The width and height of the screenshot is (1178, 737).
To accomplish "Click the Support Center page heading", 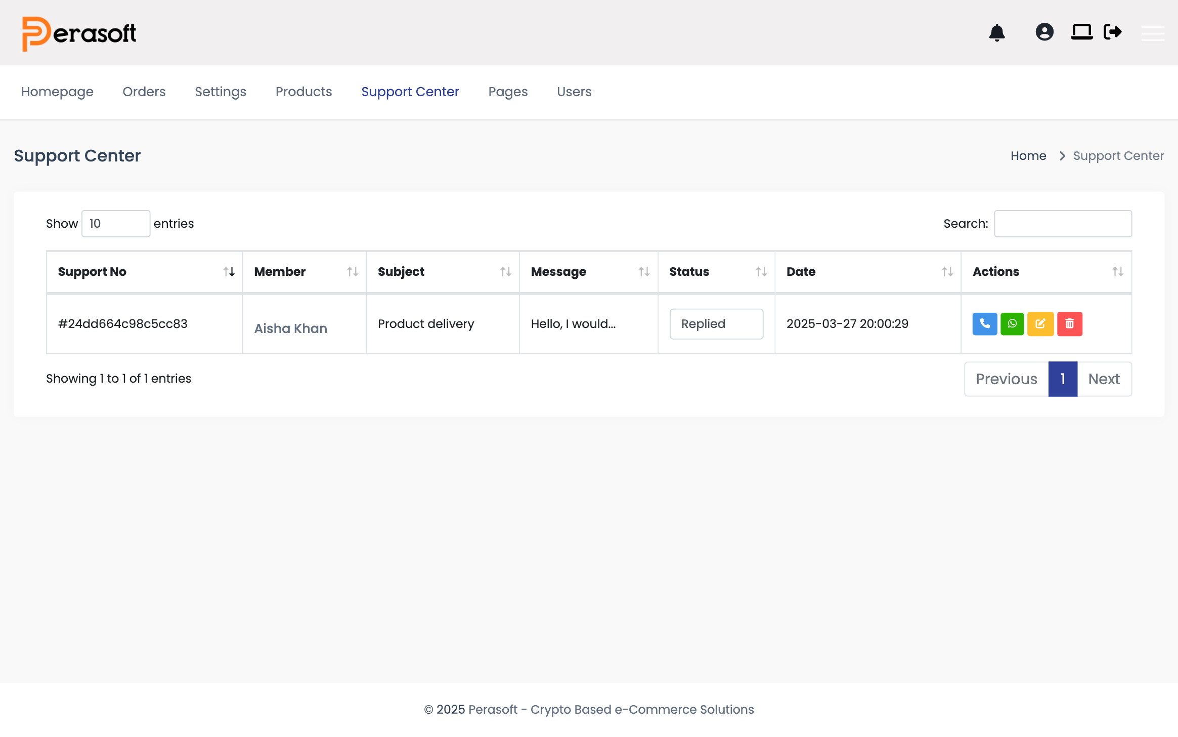I will tap(77, 156).
